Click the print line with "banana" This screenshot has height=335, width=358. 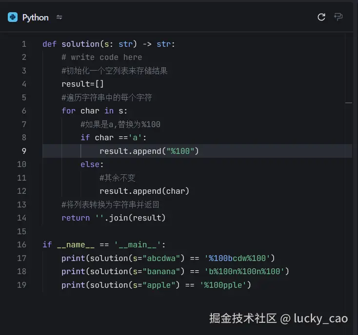pos(176,271)
